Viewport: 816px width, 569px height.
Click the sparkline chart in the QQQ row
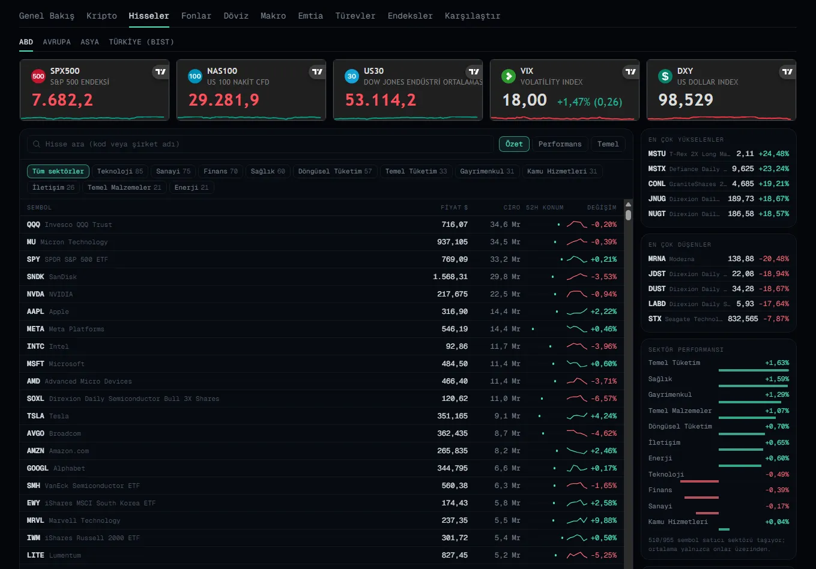pos(577,224)
